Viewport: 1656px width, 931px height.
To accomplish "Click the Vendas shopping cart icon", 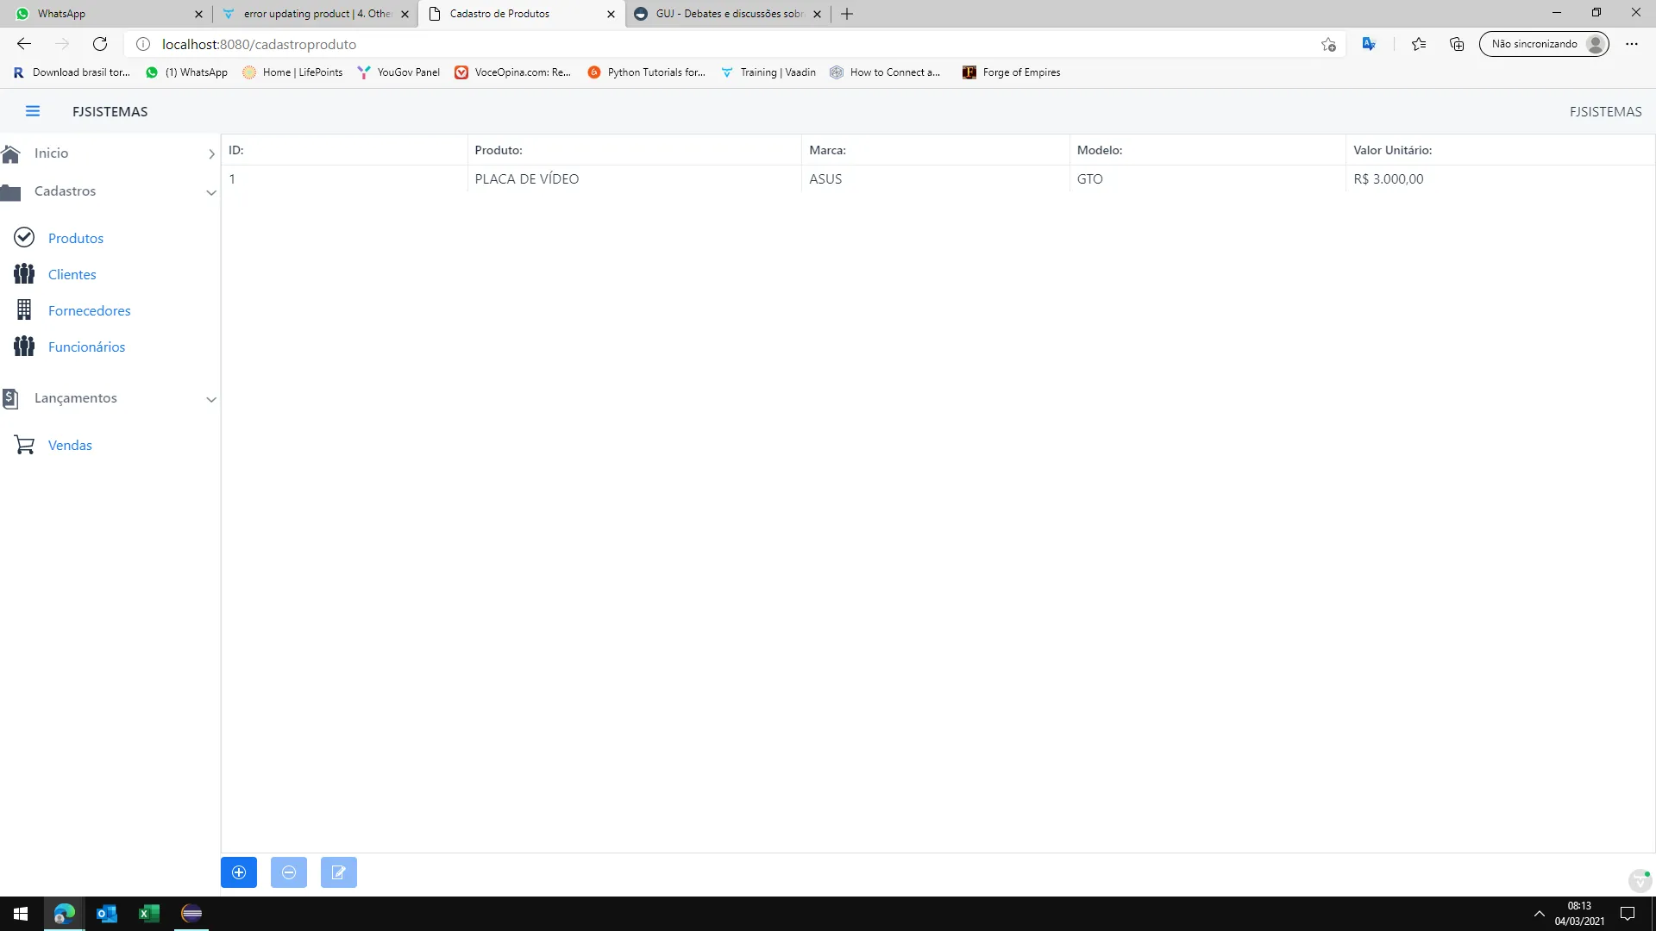I will click(x=24, y=445).
